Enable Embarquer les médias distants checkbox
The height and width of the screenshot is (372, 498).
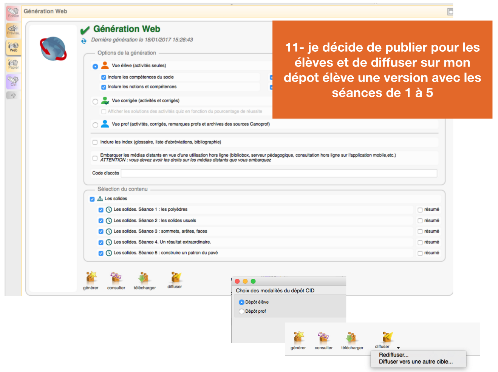(x=95, y=158)
